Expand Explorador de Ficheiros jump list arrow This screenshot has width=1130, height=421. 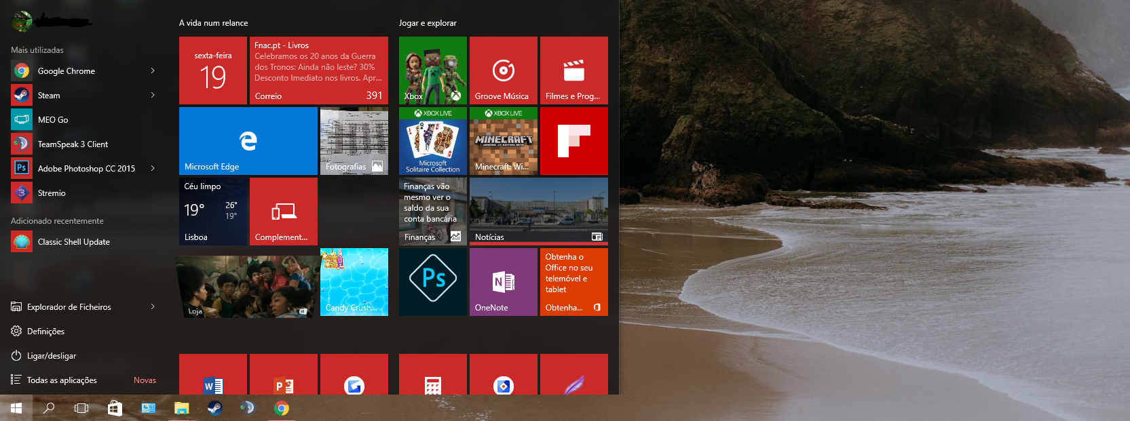pos(153,307)
